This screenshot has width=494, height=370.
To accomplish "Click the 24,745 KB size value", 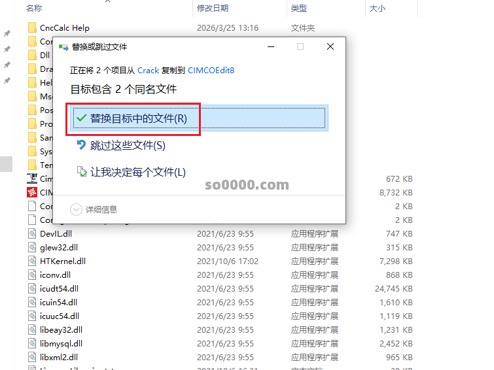I will tap(394, 288).
